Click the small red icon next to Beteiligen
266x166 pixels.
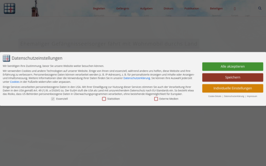click(235, 9)
